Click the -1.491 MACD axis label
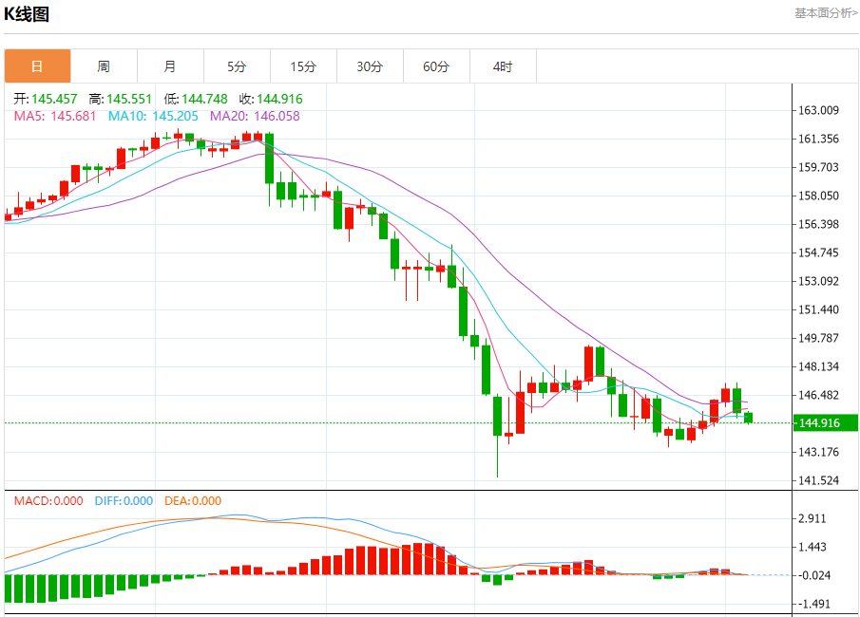Viewport: 860px width, 617px height. (x=814, y=604)
